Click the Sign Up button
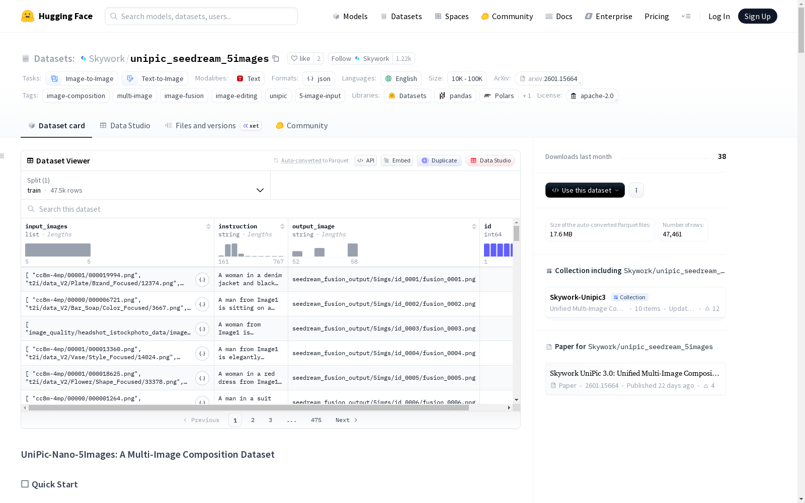The height and width of the screenshot is (503, 805). [x=757, y=16]
